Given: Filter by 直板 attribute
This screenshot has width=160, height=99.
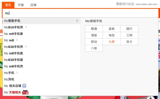Looking at the screenshot, I should coord(112,29).
